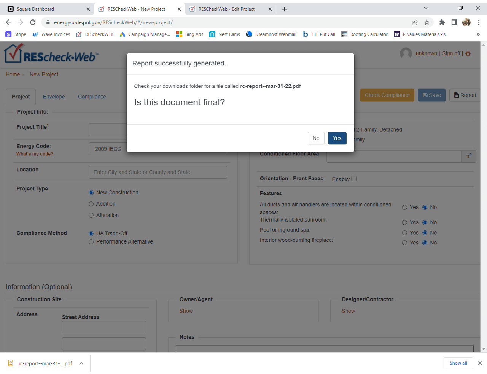Screen dimensions: 487x374
Task: Select Performance Alternative compliance method
Action: coord(91,242)
